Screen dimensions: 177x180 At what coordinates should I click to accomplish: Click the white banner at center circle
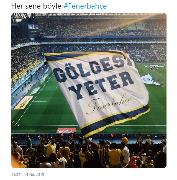[150, 80]
